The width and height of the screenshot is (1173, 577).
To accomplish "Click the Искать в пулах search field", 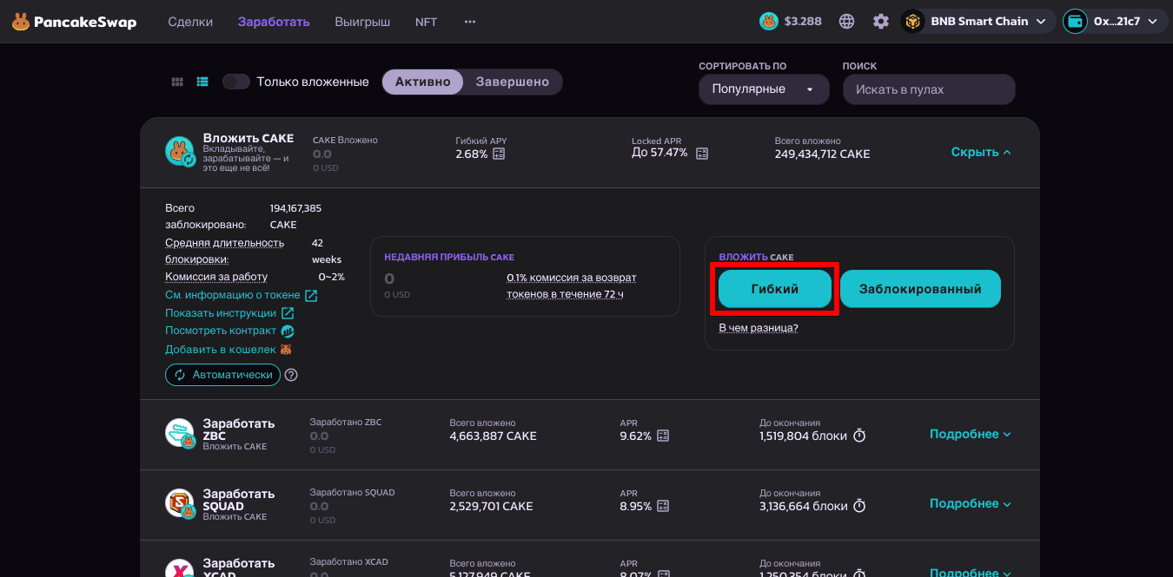I will [929, 89].
